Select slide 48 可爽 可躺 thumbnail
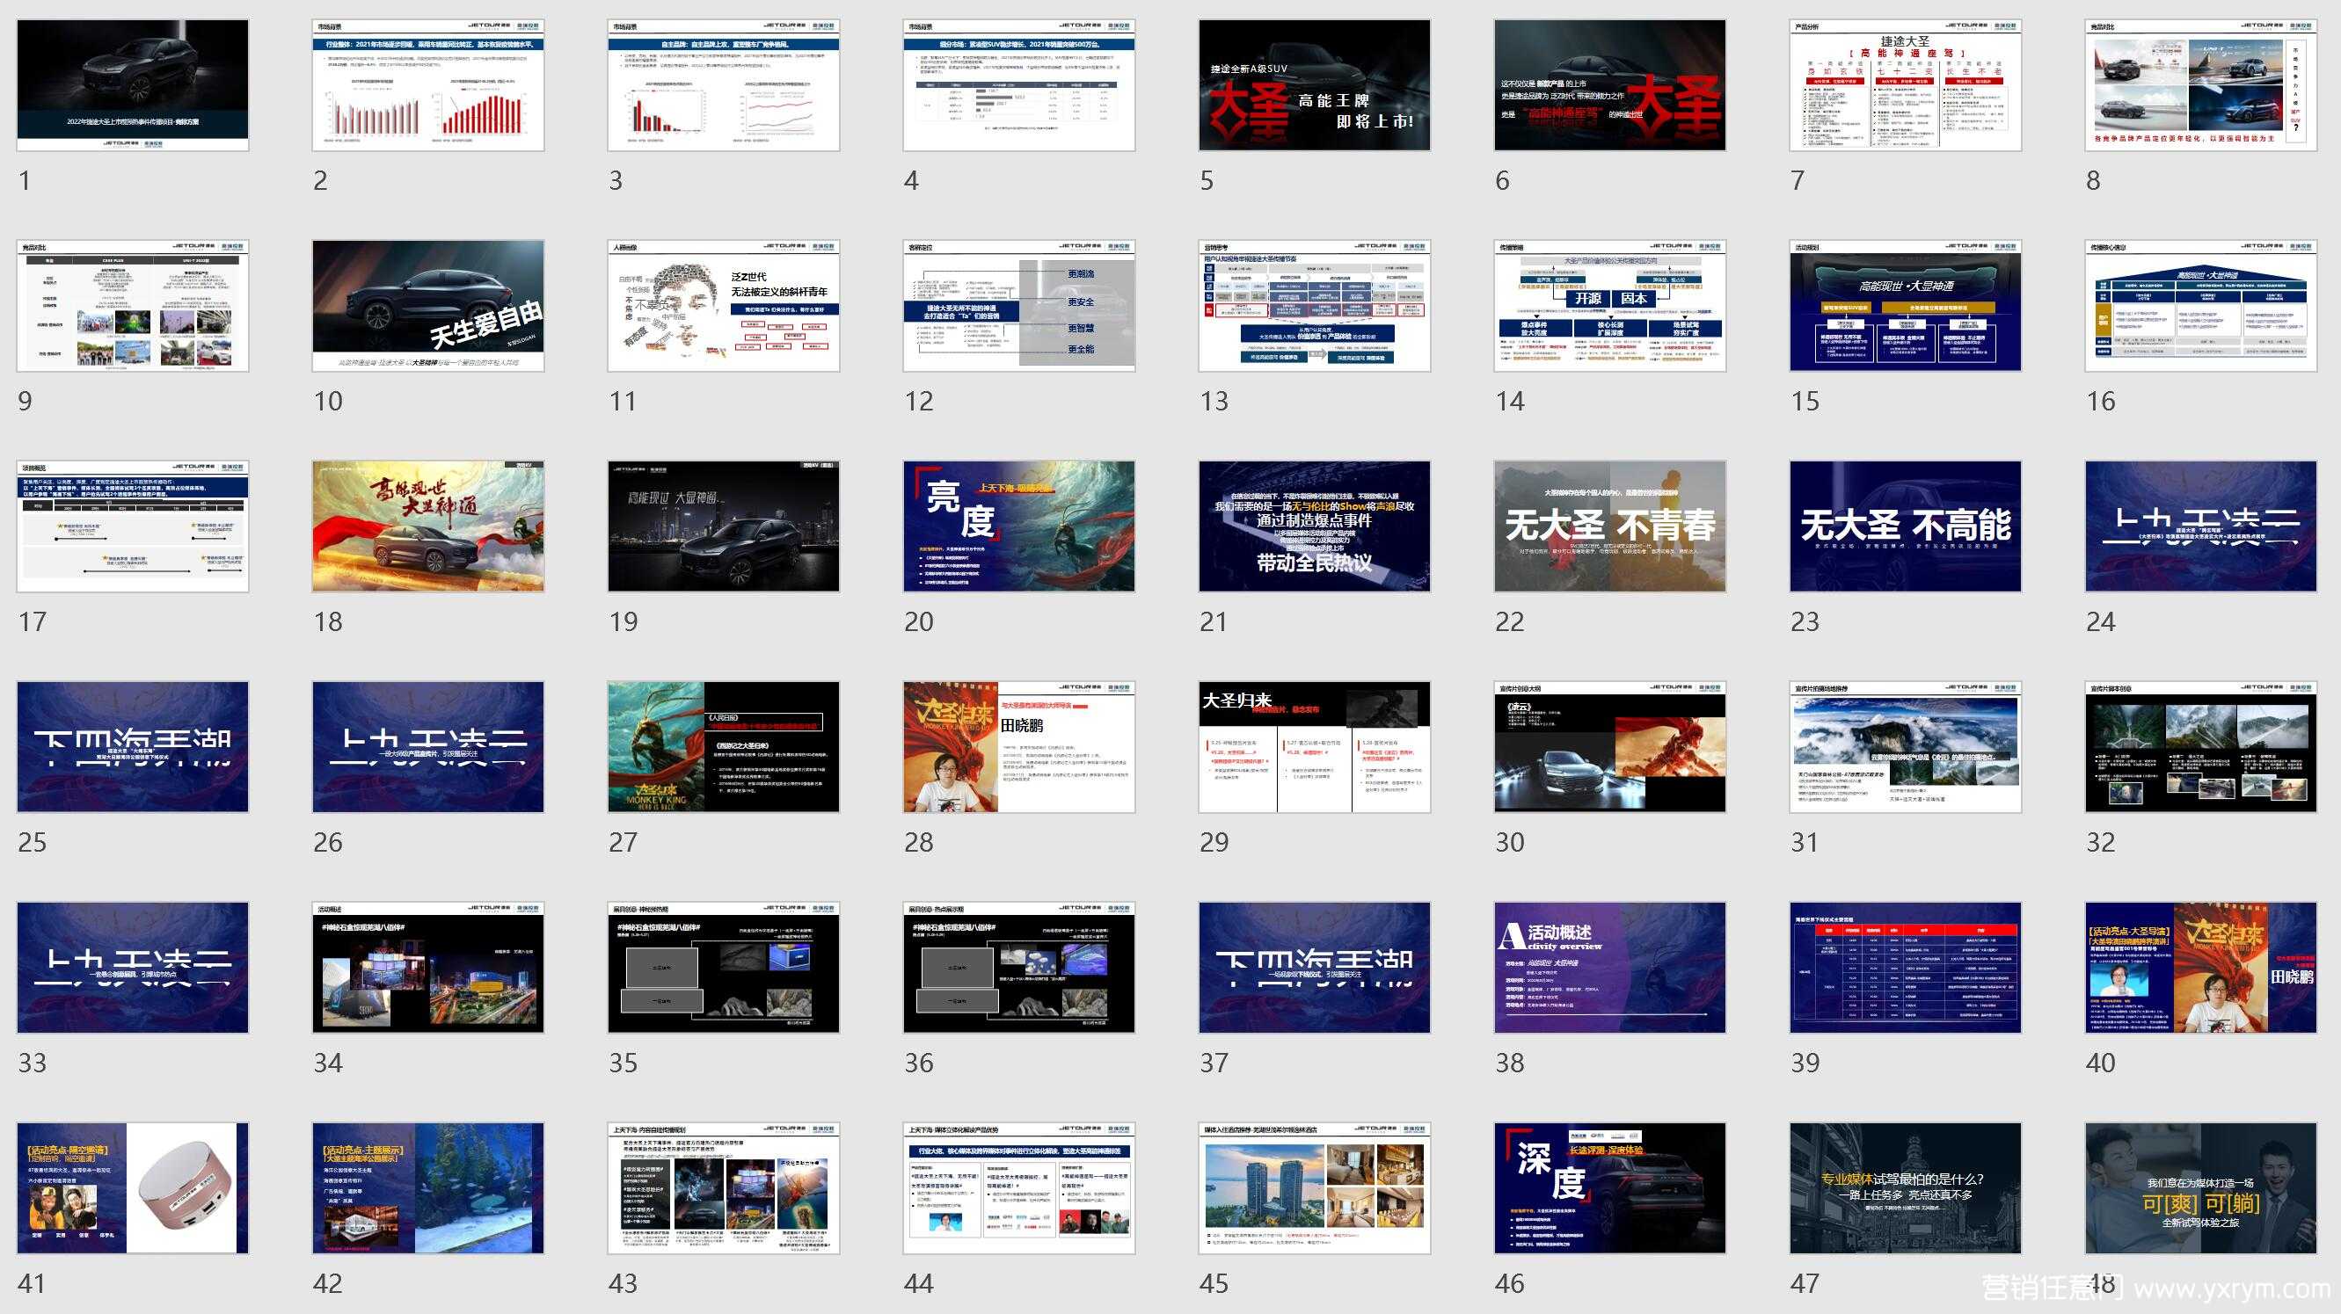Screen dimensions: 2341x1314 coord(2201,1188)
